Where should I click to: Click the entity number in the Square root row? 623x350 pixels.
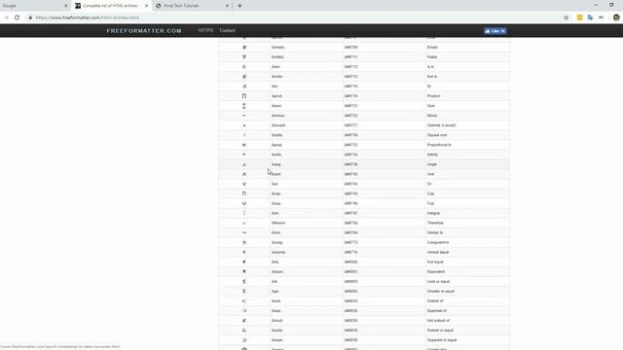pos(351,135)
